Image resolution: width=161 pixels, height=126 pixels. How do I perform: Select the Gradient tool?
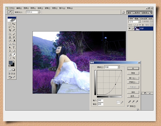click(x=14, y=40)
